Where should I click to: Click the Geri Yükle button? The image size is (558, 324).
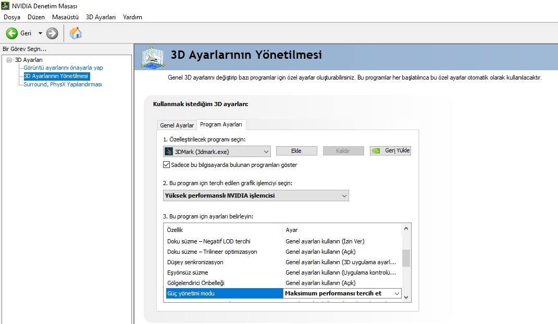[390, 151]
